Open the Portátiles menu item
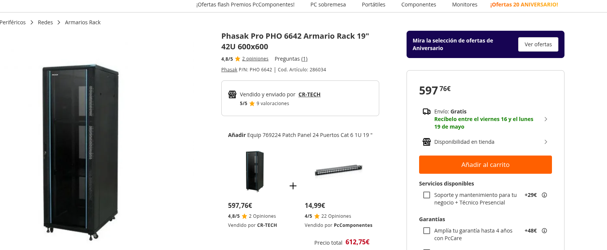The width and height of the screenshot is (607, 250). click(374, 5)
